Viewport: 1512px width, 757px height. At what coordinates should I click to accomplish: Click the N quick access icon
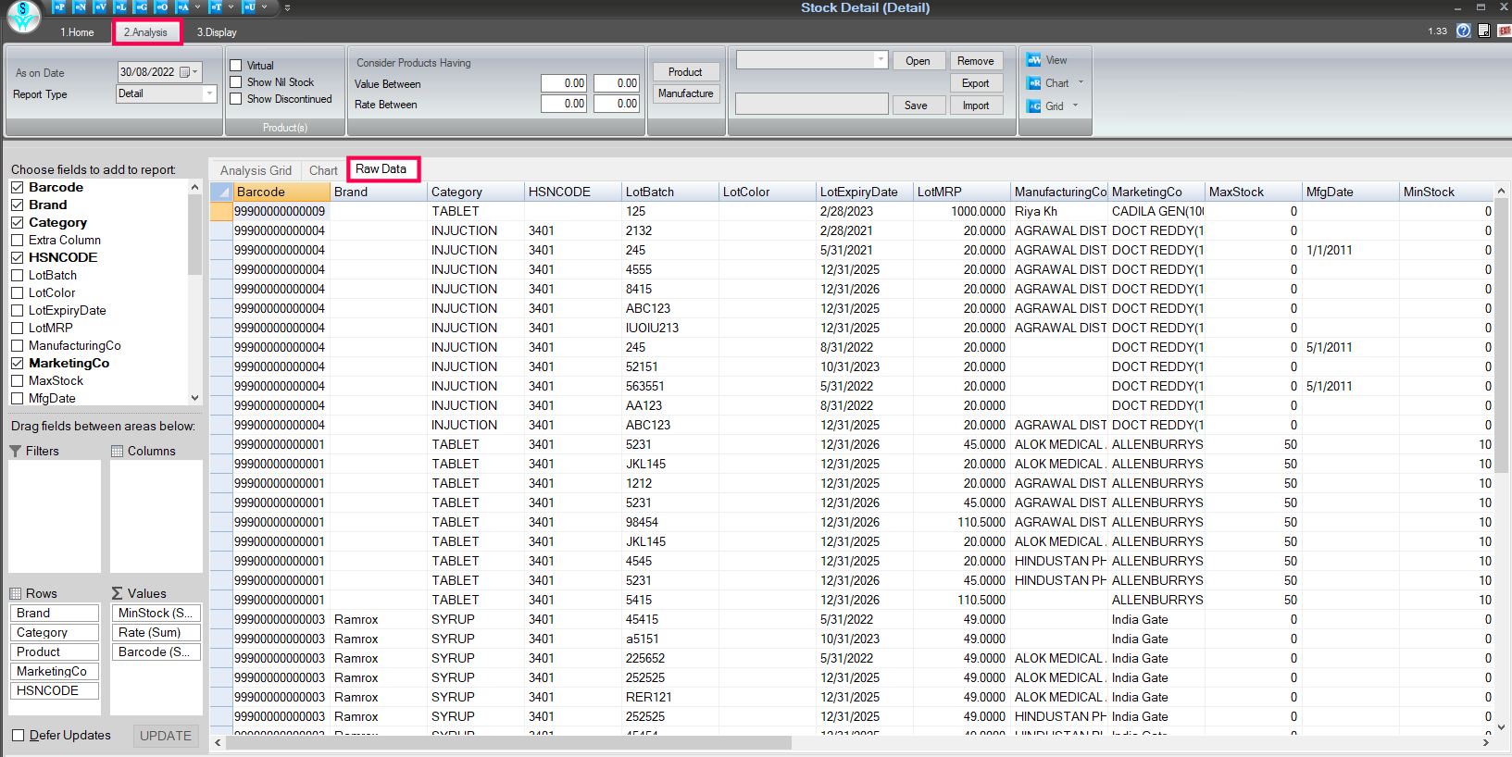click(x=80, y=7)
